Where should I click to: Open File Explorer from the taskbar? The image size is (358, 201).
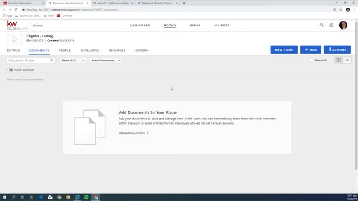(x=68, y=197)
